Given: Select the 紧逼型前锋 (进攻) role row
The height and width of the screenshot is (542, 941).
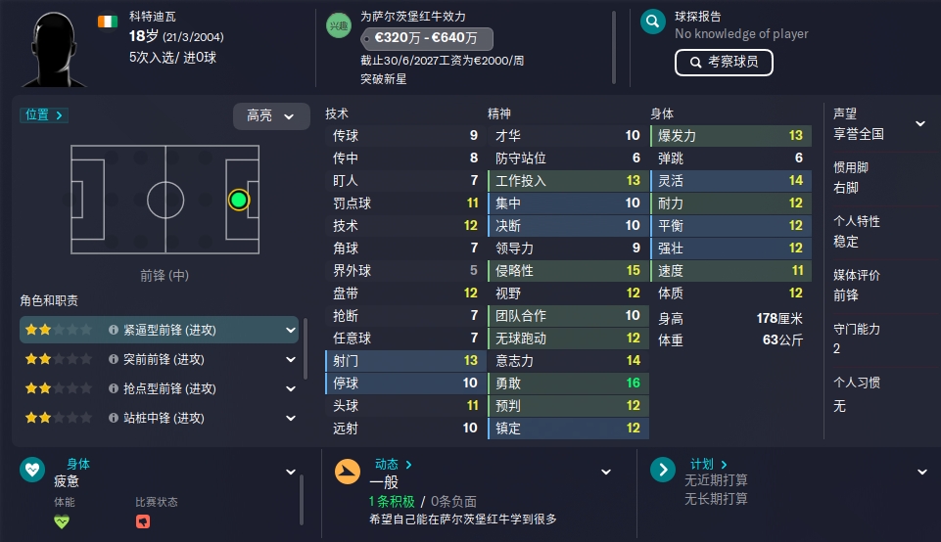Looking at the screenshot, I should [159, 330].
